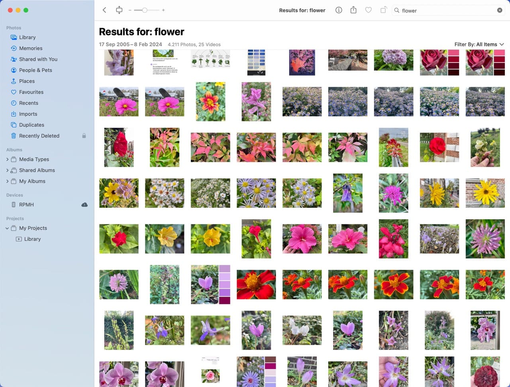The image size is (510, 387).
Task: Click the Rotate icon in toolbar
Action: pos(383,10)
